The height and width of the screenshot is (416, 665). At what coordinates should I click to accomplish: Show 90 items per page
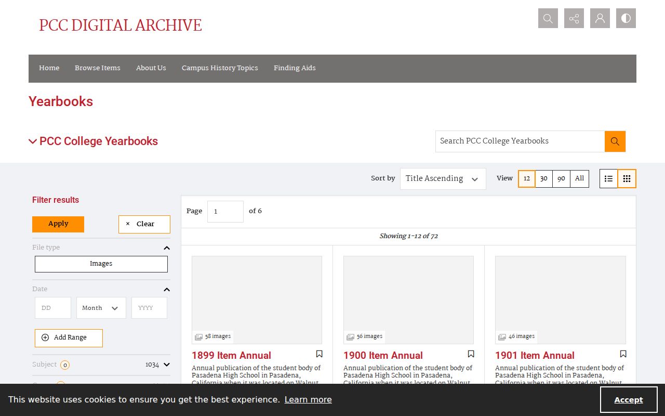click(561, 178)
